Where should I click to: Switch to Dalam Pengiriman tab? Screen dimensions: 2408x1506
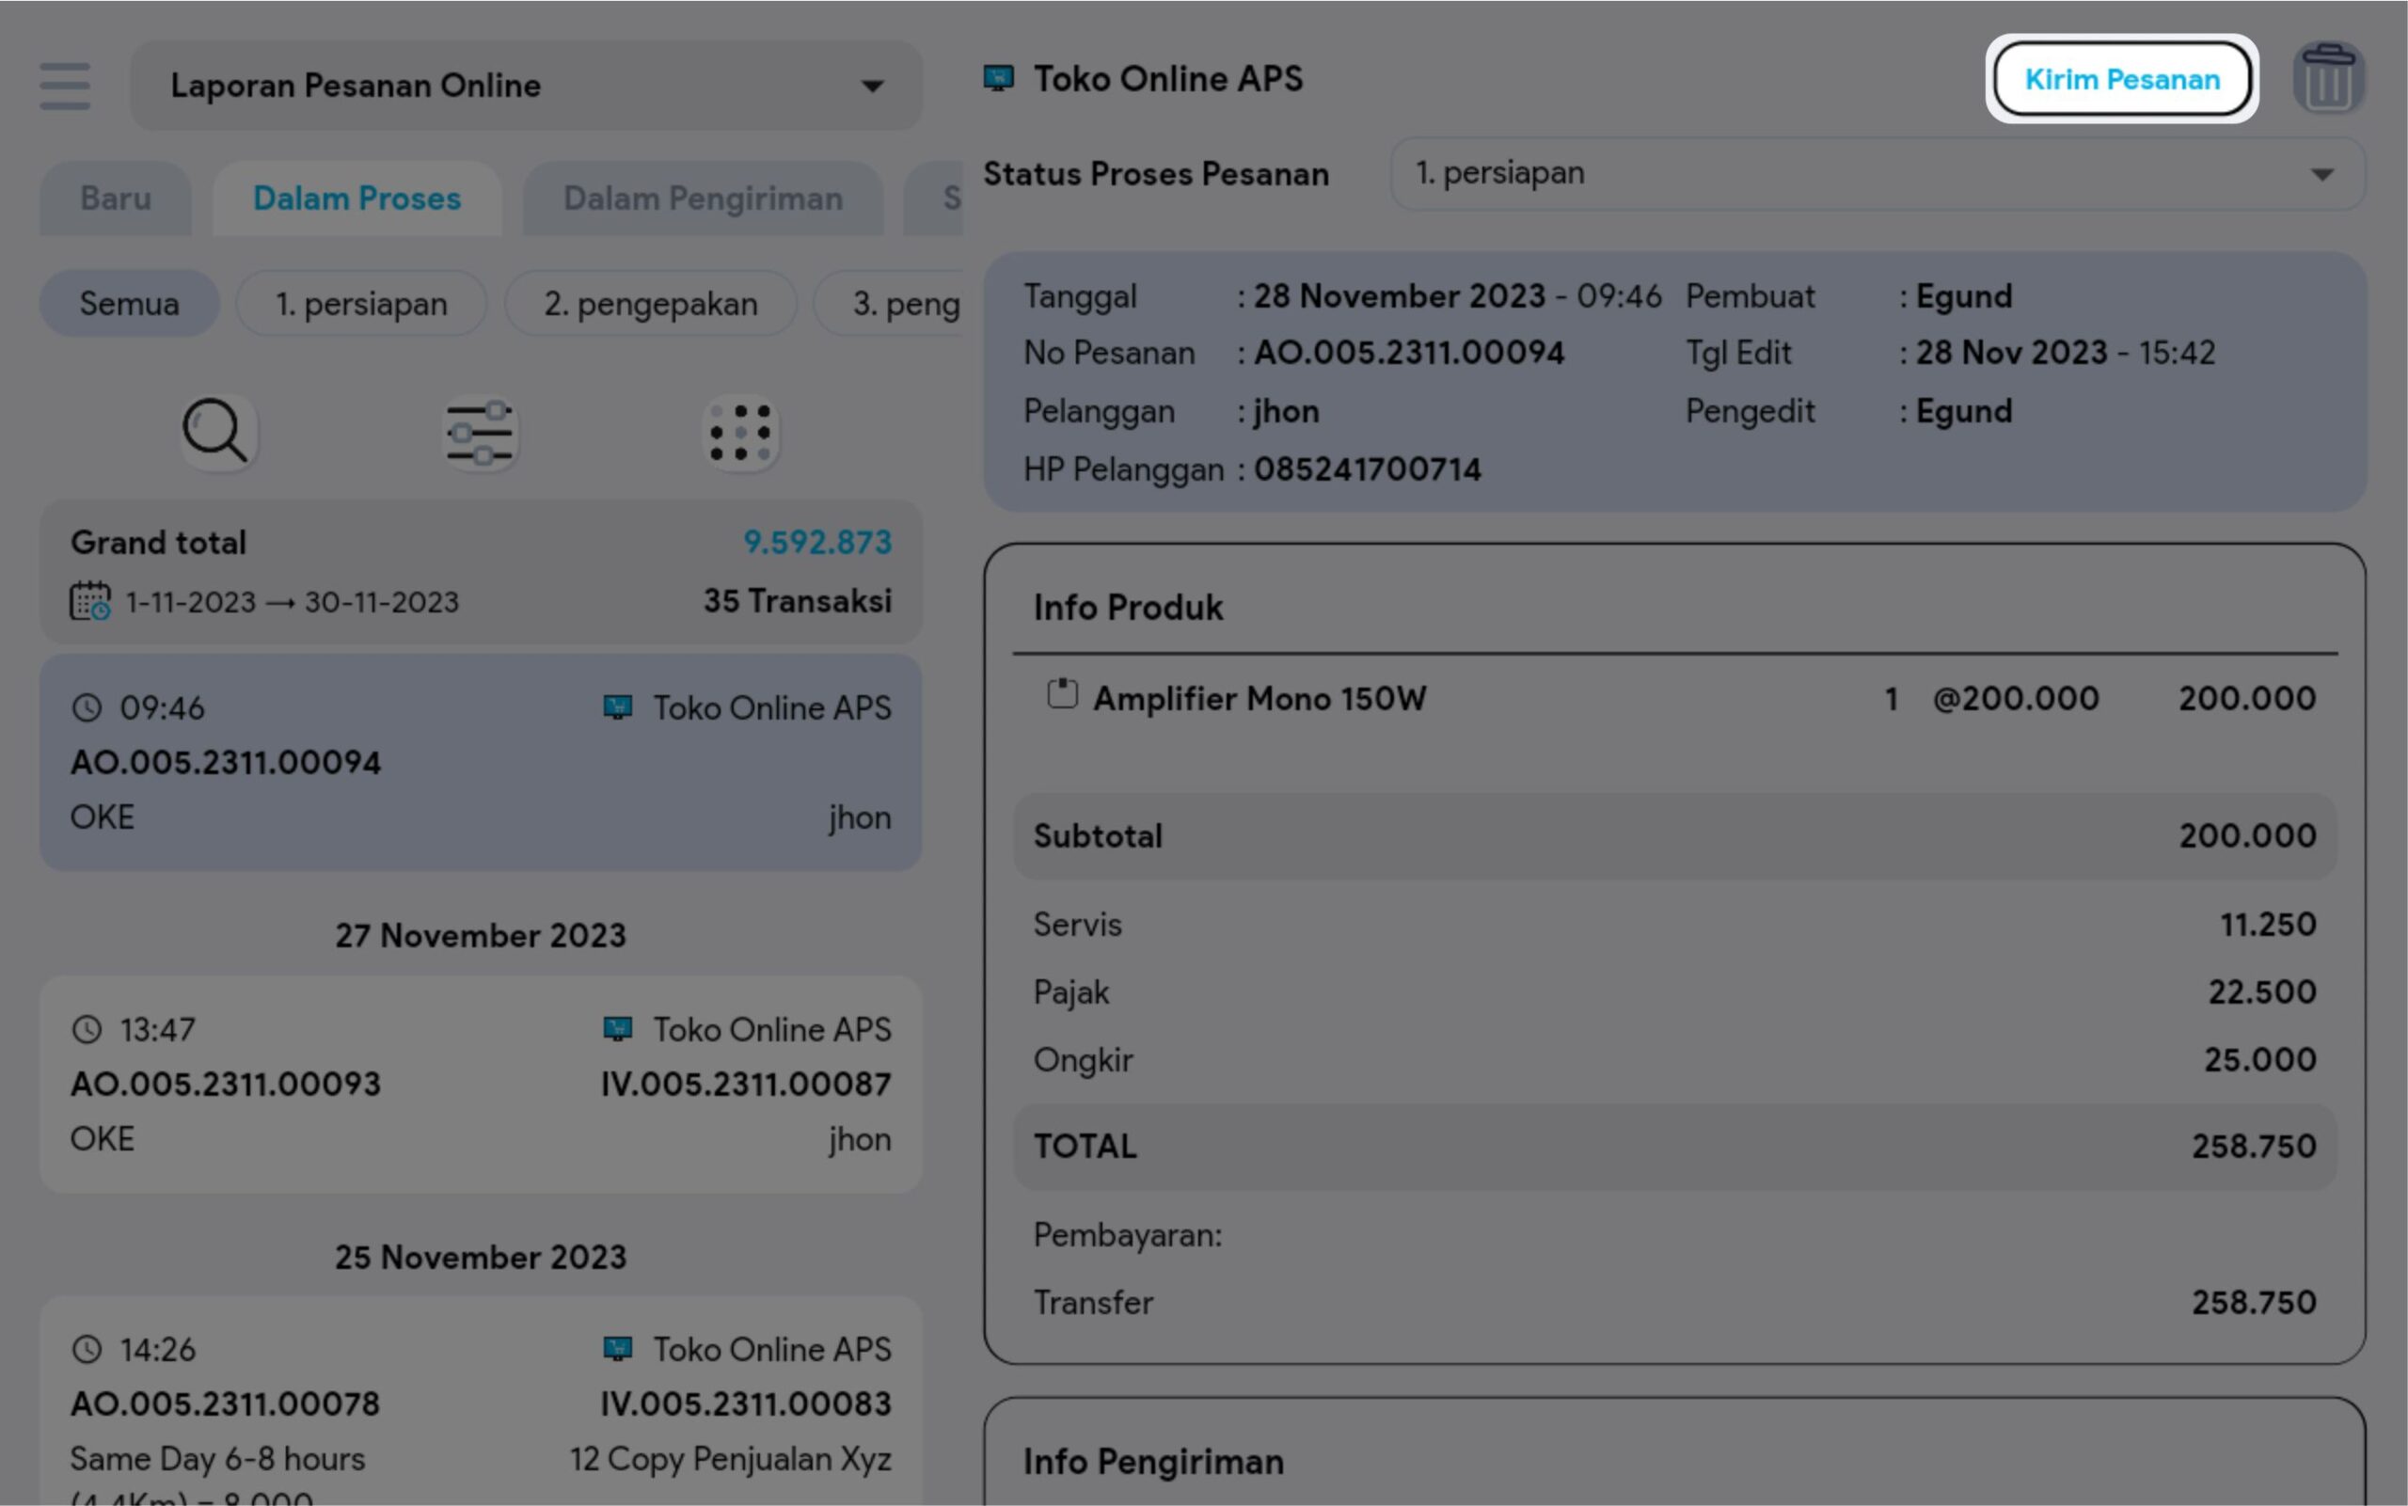[x=703, y=199]
